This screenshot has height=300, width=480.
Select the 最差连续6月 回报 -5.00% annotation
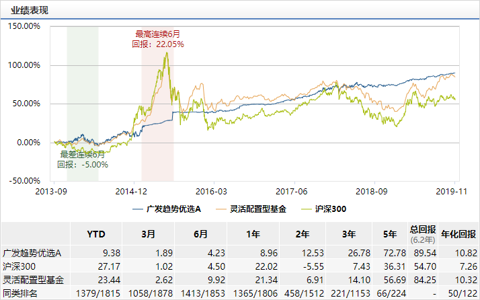point(83,159)
